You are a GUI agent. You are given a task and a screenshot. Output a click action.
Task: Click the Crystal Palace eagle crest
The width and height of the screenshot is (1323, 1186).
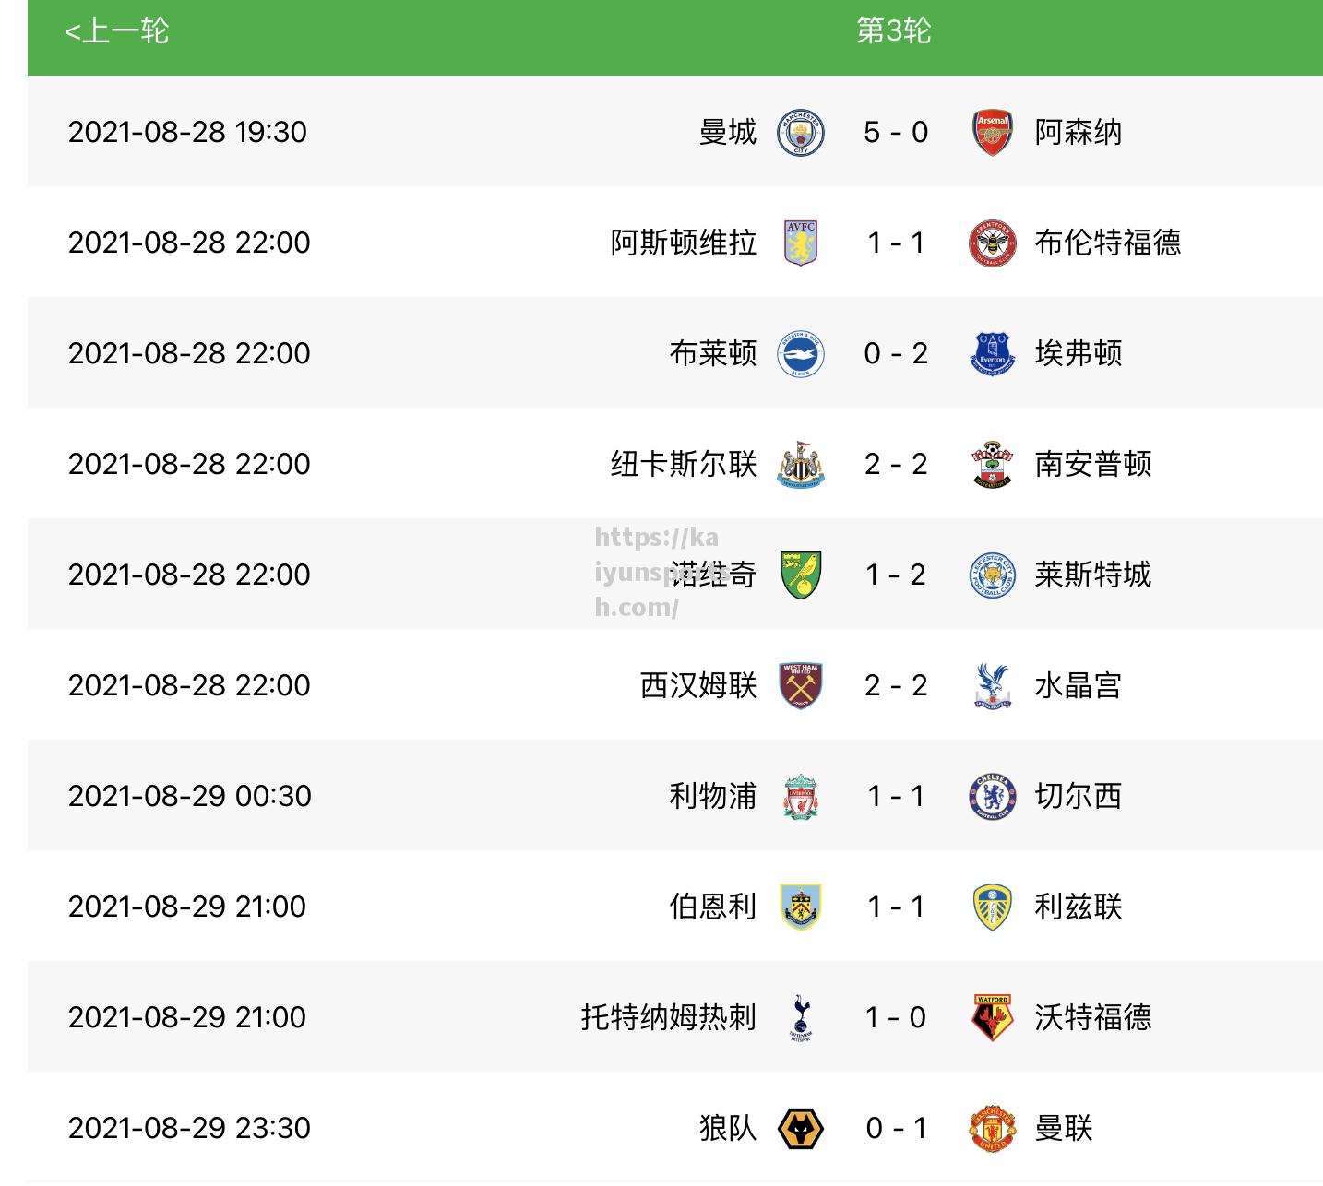click(x=993, y=686)
